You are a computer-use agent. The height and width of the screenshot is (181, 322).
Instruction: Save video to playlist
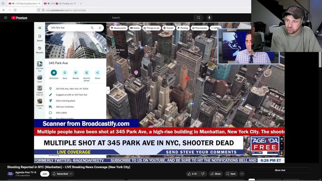coord(231,174)
